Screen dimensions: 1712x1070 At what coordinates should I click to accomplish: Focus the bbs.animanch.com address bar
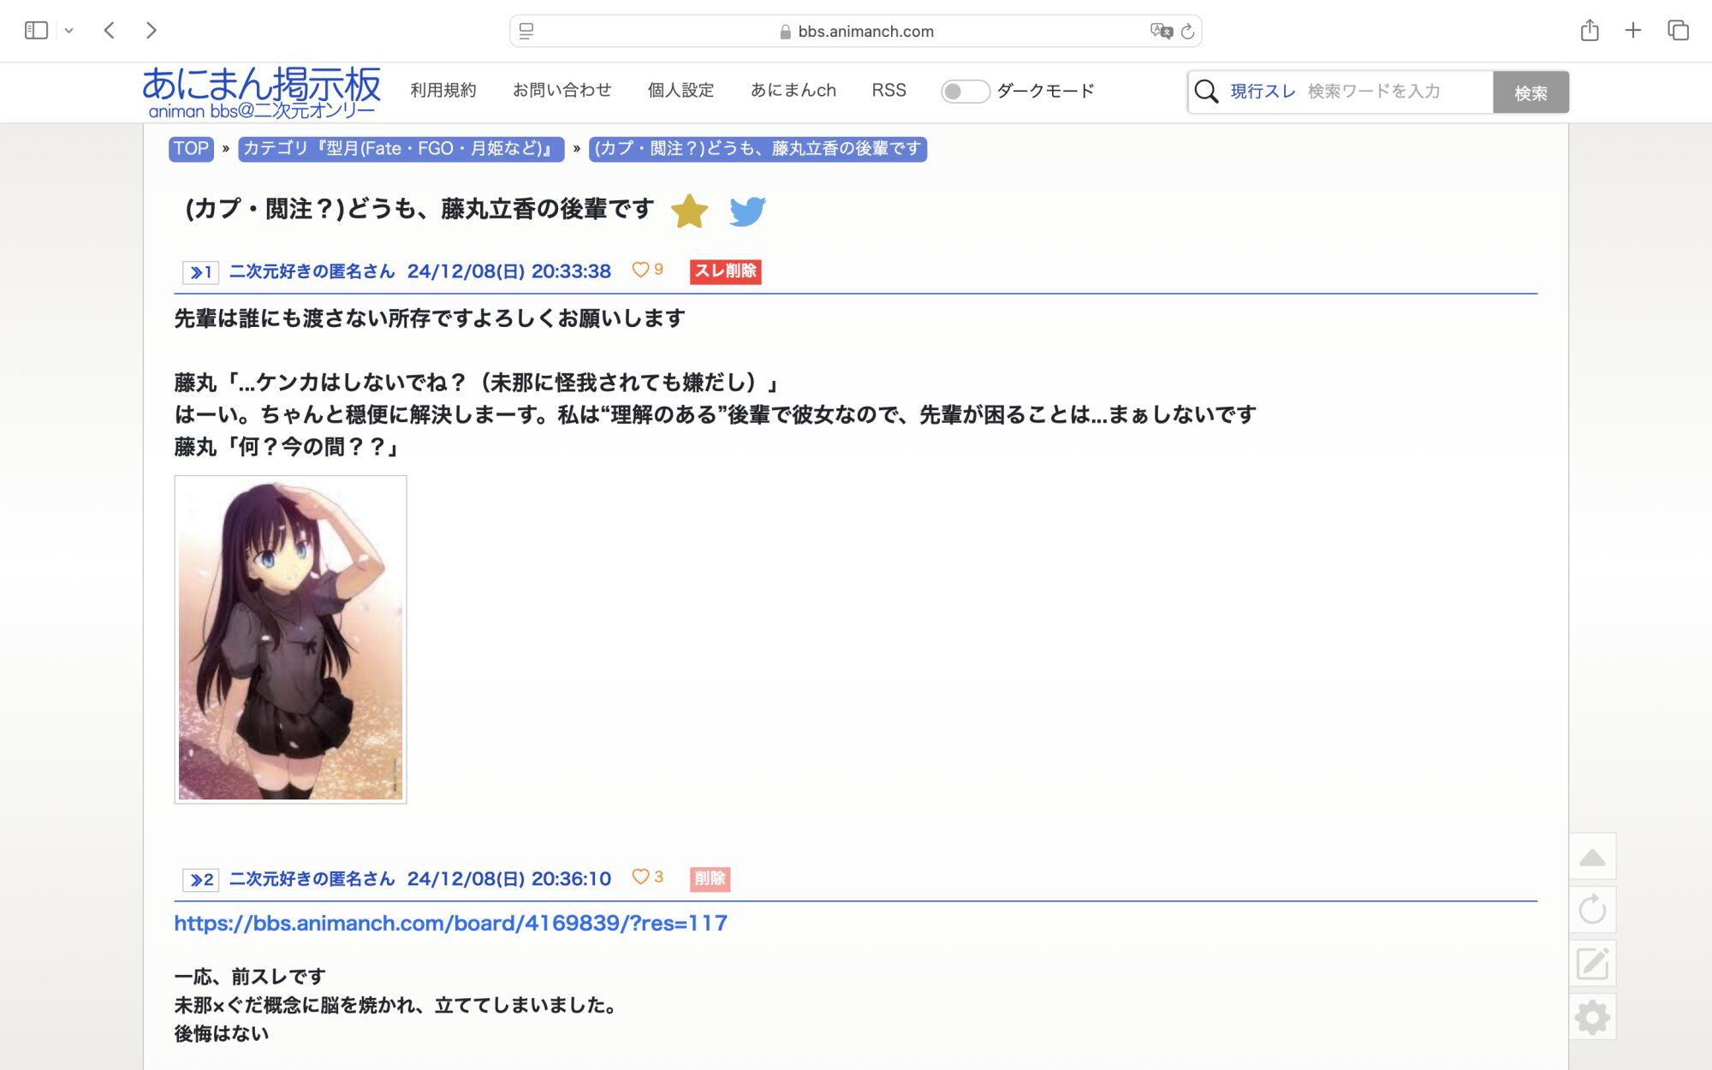856,31
